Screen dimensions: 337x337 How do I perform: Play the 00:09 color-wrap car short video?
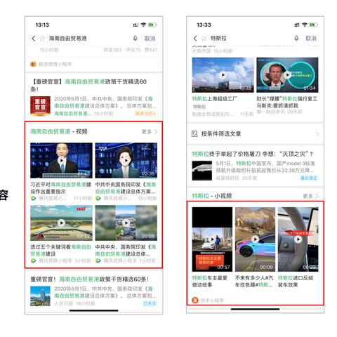255,239
